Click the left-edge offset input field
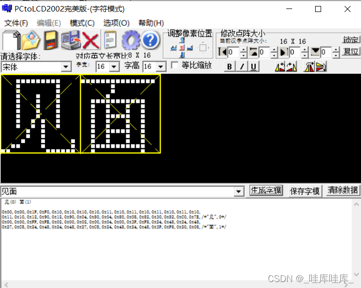 pos(234,52)
